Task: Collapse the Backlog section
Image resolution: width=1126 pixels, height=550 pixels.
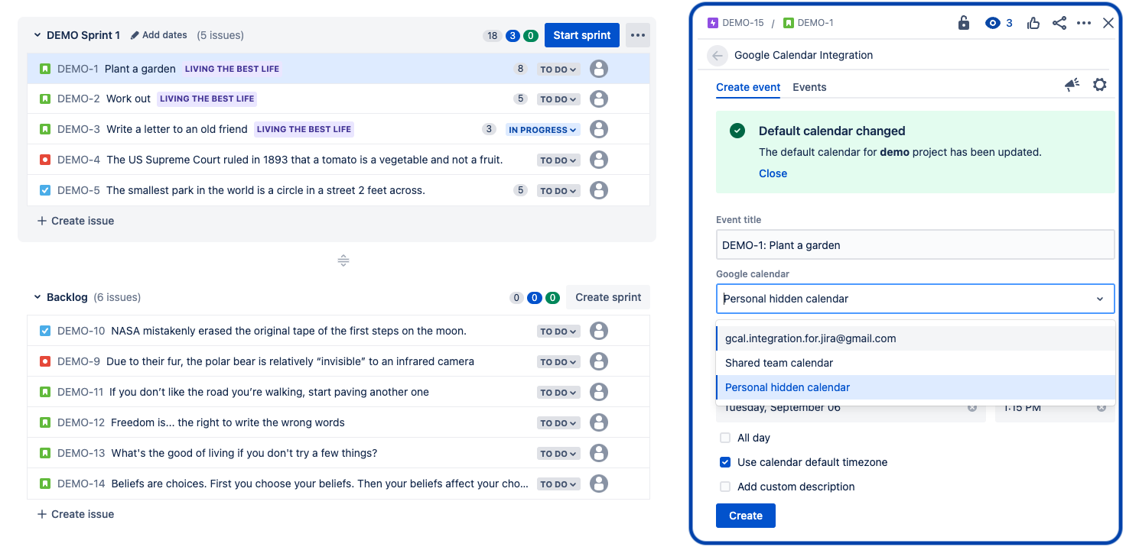Action: click(37, 297)
